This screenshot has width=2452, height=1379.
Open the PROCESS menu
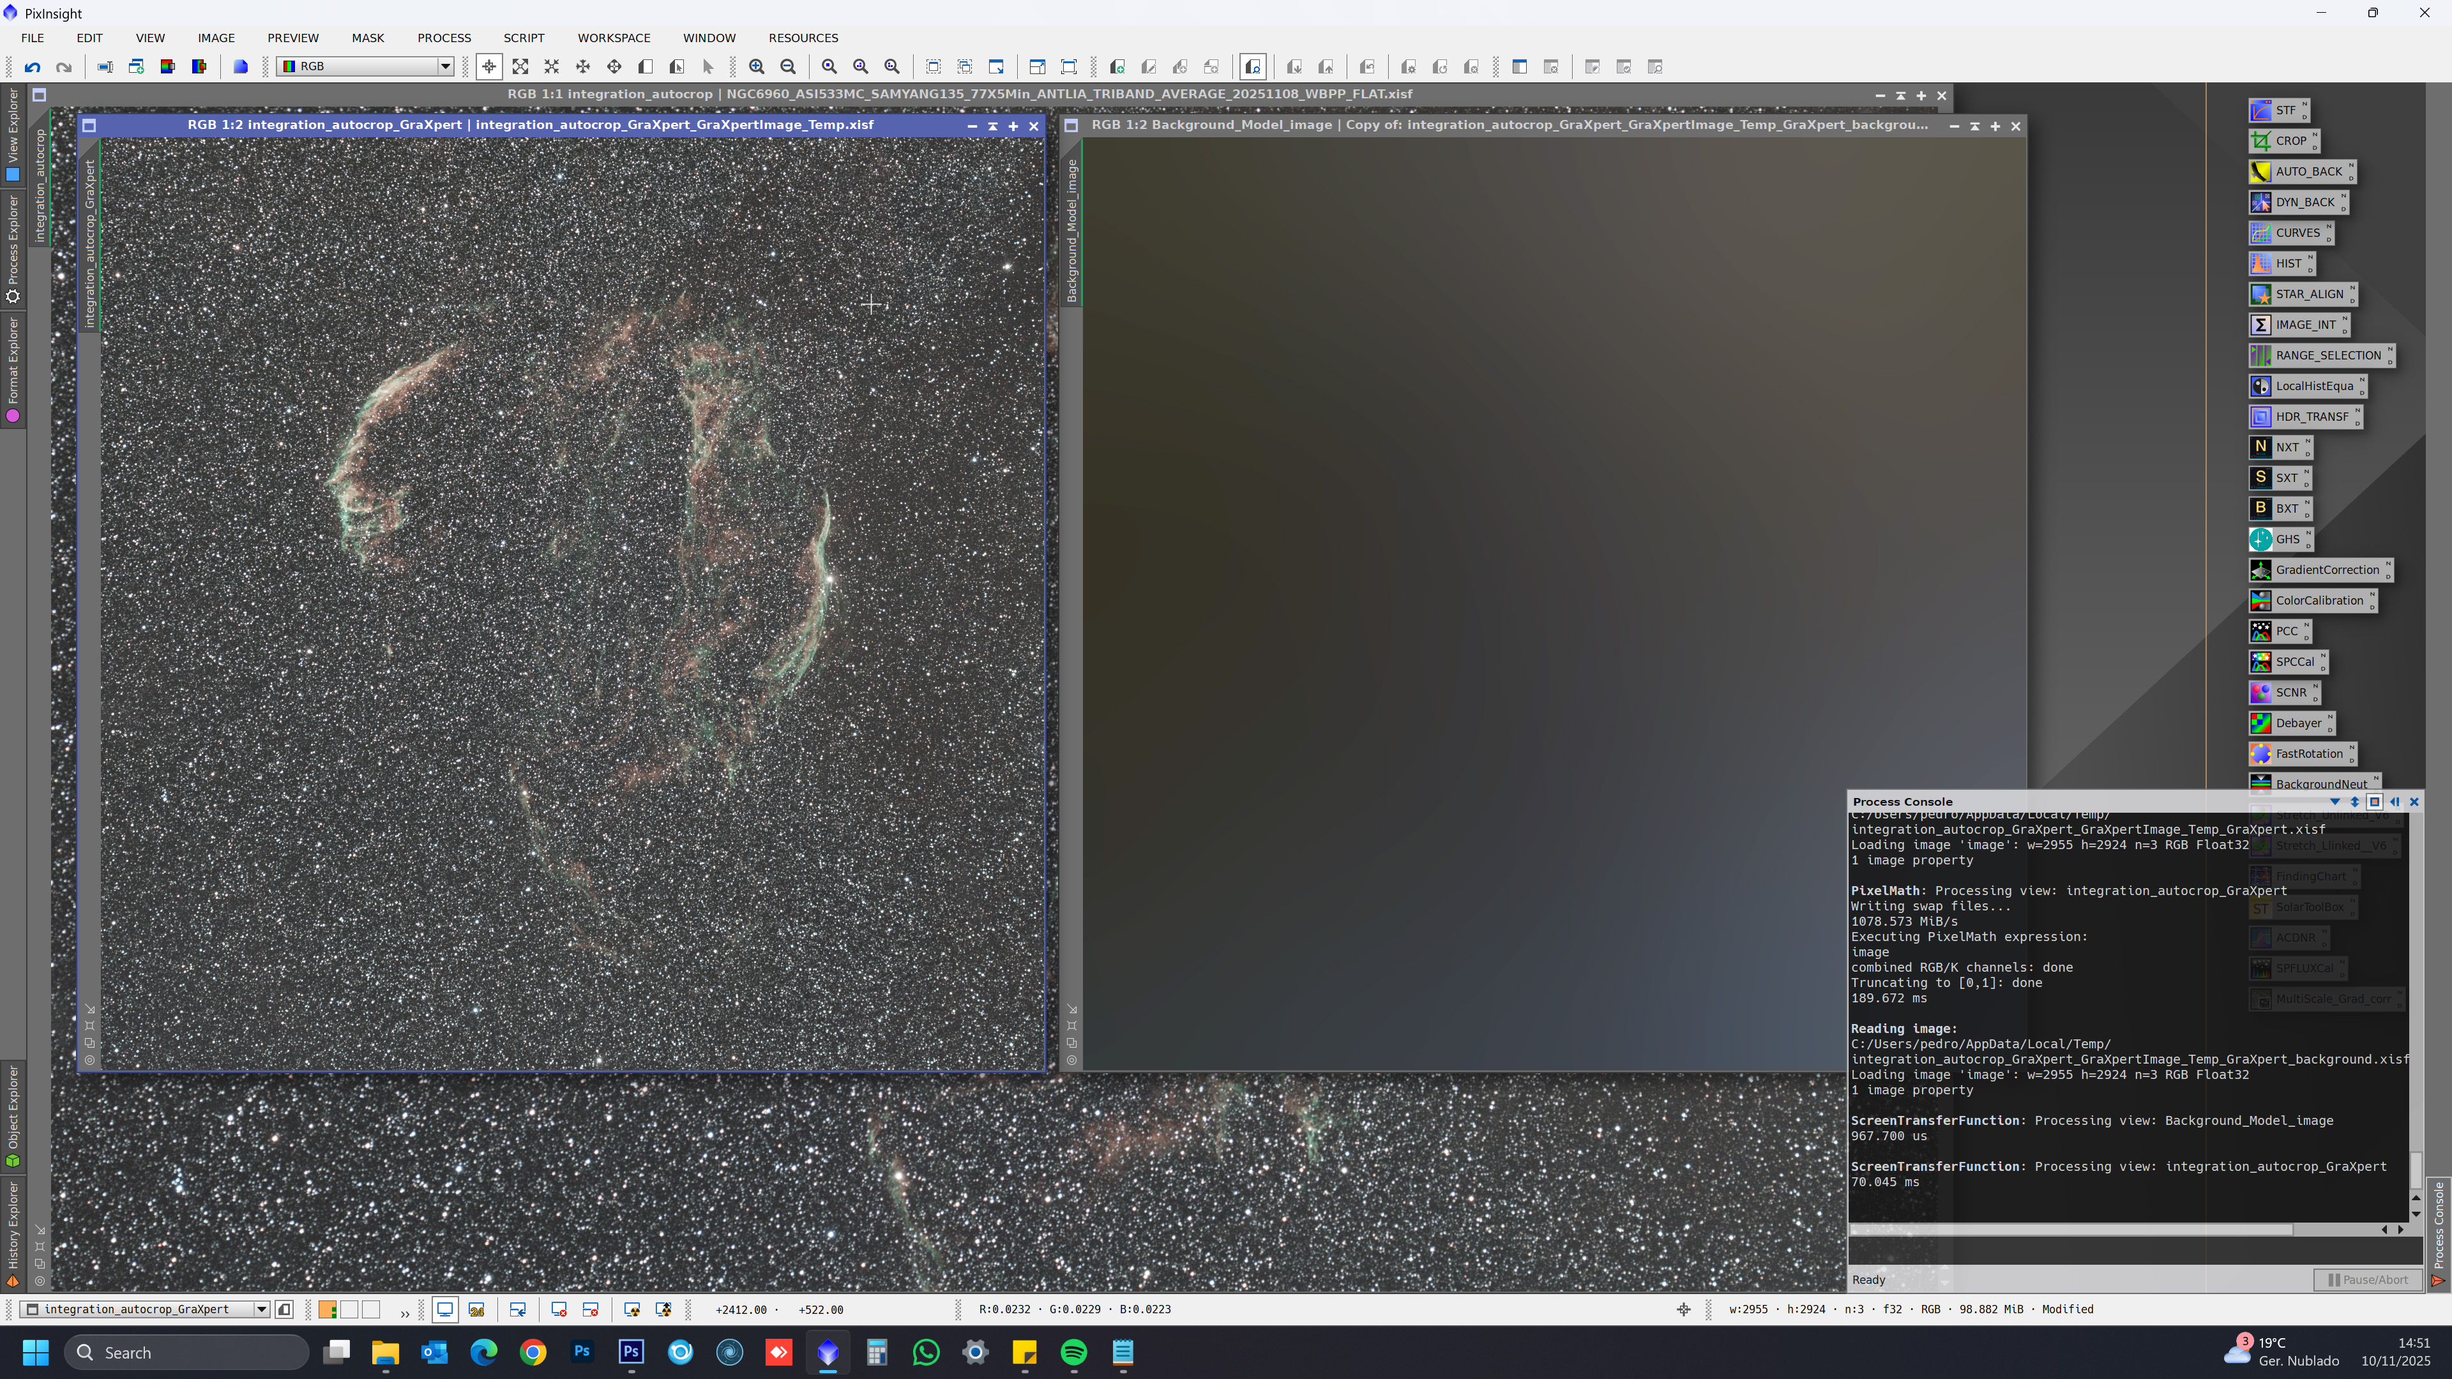tap(444, 38)
